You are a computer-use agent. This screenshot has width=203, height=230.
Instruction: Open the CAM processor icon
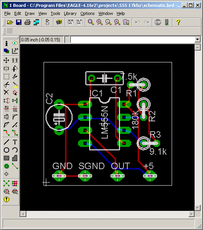pos(36,22)
